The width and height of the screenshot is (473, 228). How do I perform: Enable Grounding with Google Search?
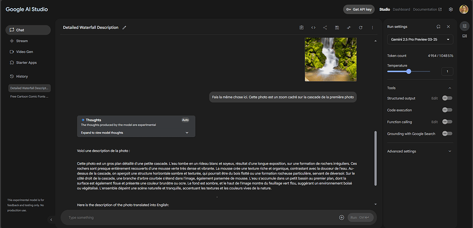447,133
